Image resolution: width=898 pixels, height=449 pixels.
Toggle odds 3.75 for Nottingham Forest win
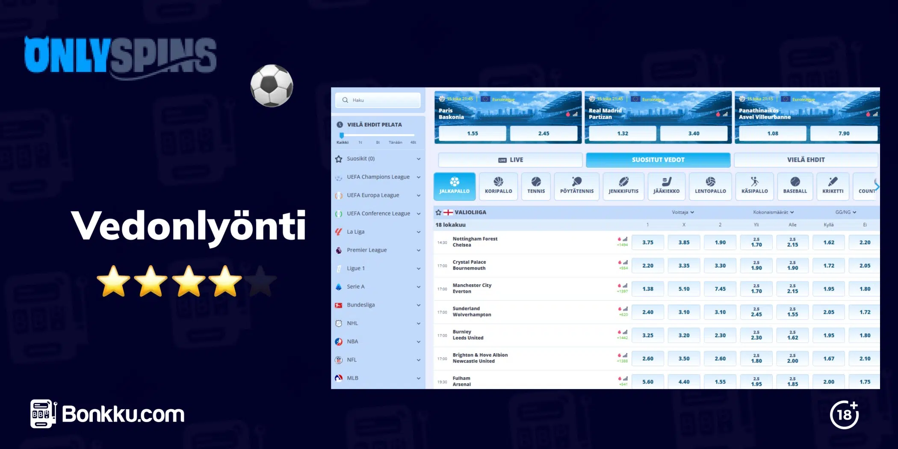pyautogui.click(x=647, y=242)
